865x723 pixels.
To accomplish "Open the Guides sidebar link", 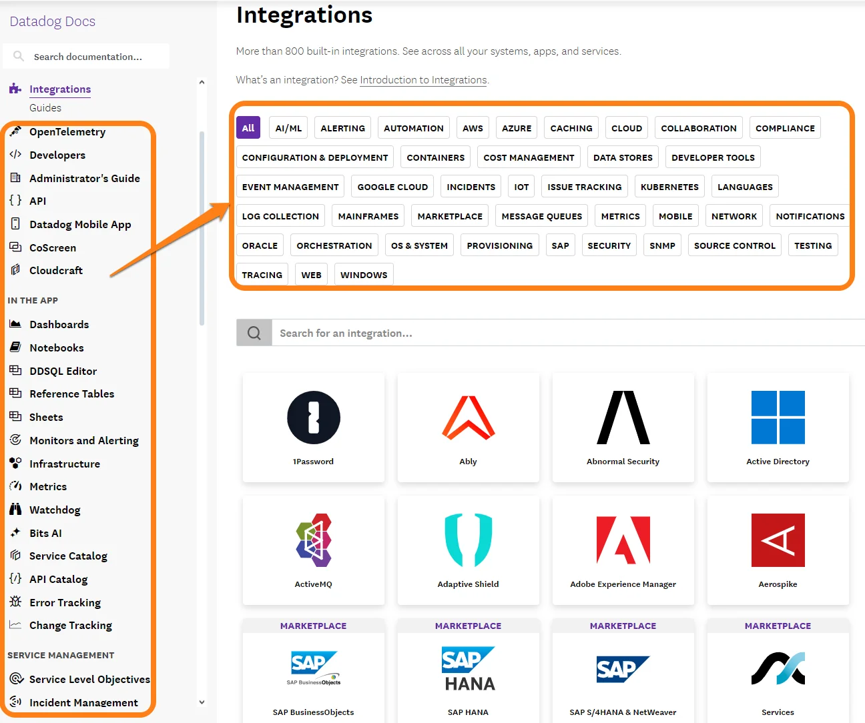I will [x=45, y=108].
